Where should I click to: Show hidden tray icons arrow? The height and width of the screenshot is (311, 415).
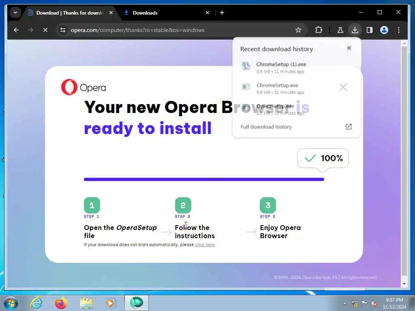[344, 303]
